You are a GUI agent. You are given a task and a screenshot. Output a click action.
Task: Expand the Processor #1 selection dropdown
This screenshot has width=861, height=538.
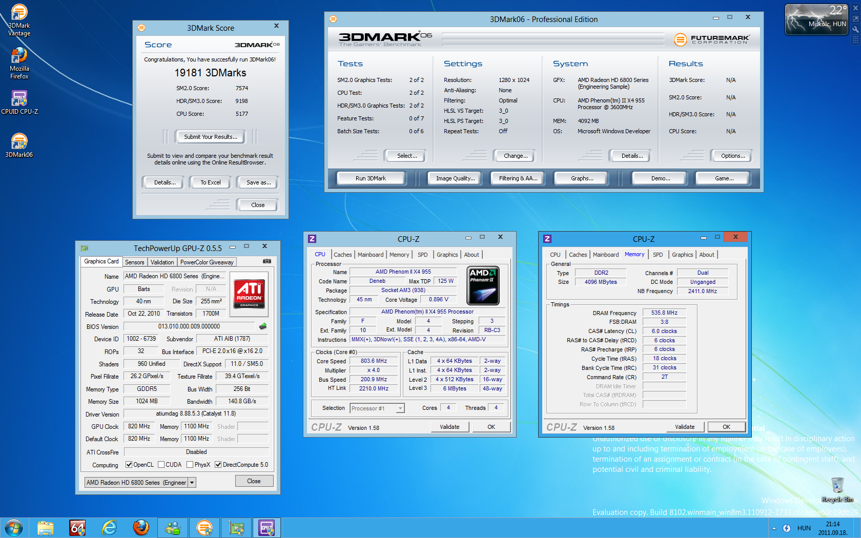400,408
